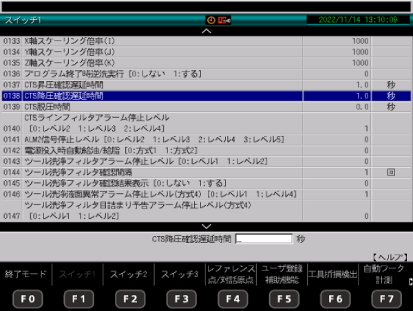This screenshot has height=311, width=413.
Task: Click value 1 in row 0140
Action: (x=366, y=129)
